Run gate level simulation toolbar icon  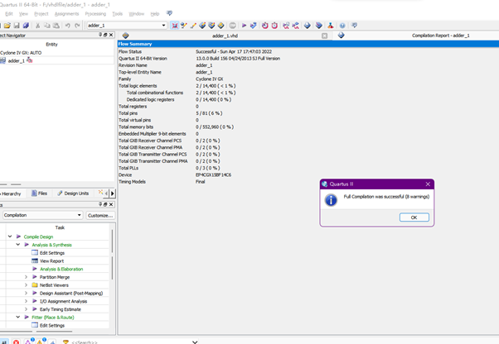click(296, 26)
